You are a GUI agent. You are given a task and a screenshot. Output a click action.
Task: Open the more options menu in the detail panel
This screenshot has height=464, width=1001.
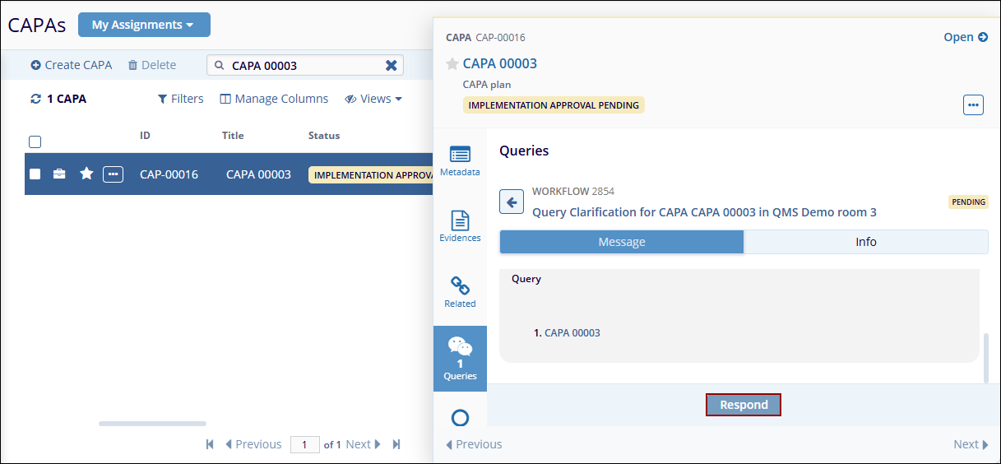(x=973, y=105)
